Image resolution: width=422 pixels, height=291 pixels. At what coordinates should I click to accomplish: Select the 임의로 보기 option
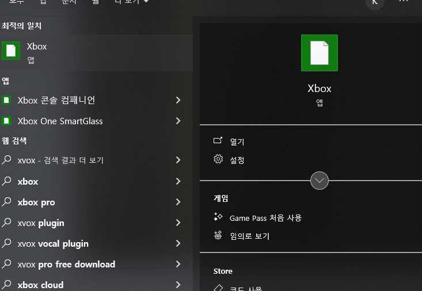(x=249, y=236)
